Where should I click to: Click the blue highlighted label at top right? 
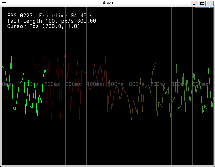point(204,7)
